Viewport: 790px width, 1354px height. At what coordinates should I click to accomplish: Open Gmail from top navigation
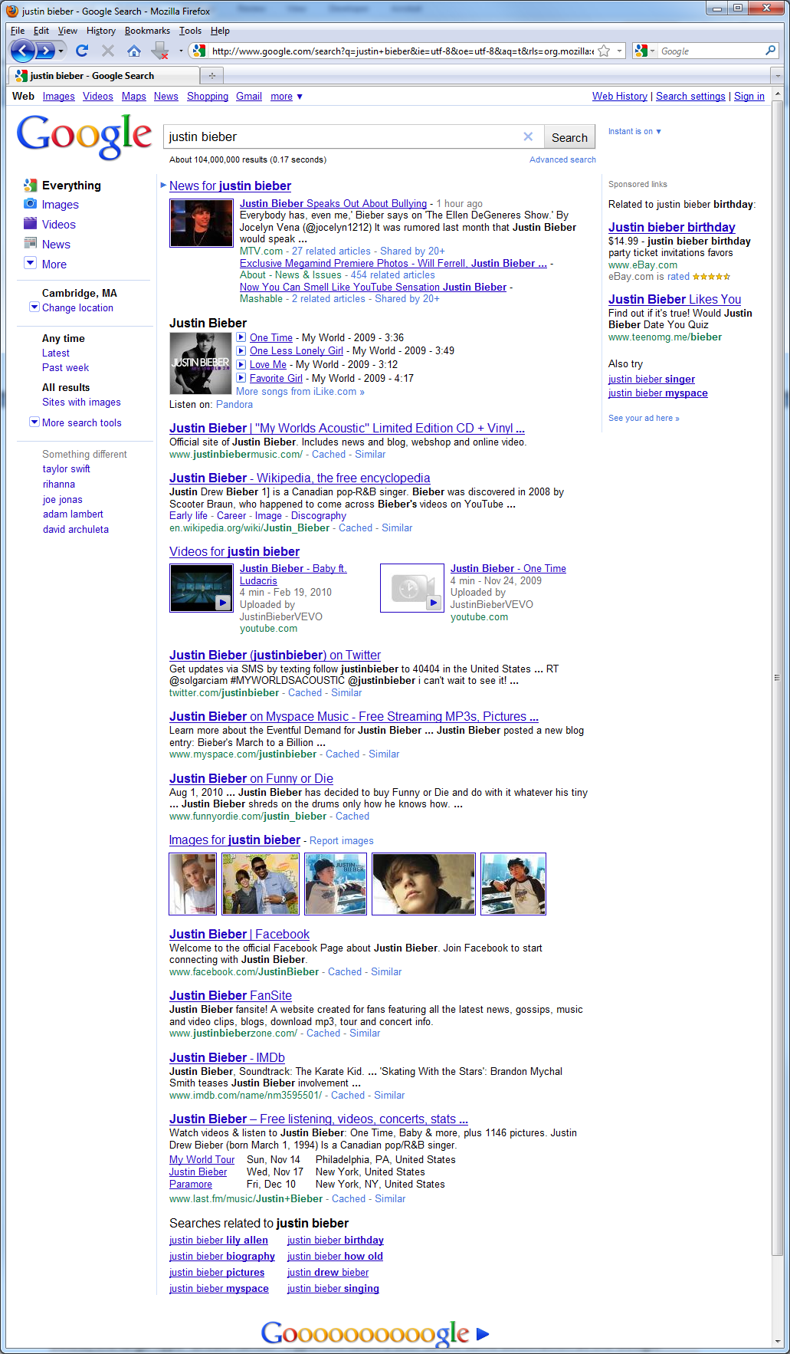coord(249,97)
